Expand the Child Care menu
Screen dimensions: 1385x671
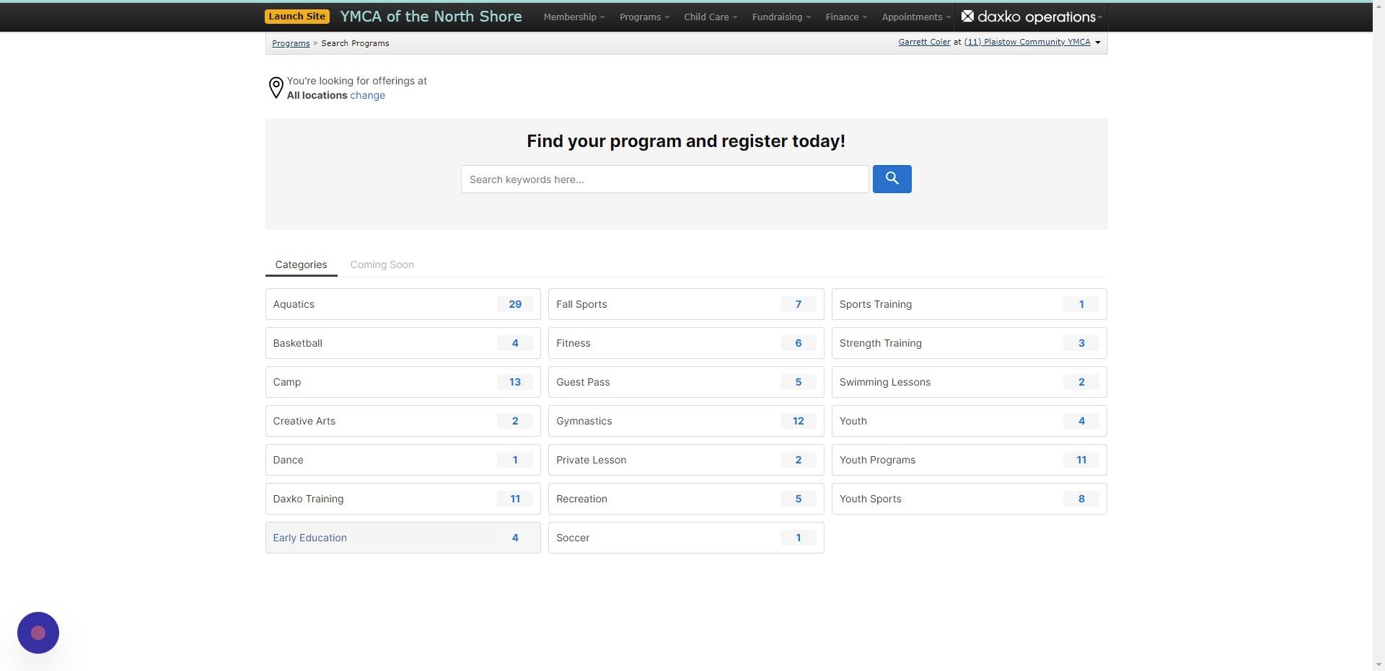click(710, 17)
